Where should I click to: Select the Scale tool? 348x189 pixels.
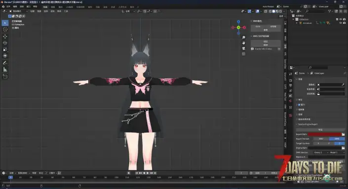pyautogui.click(x=5, y=49)
